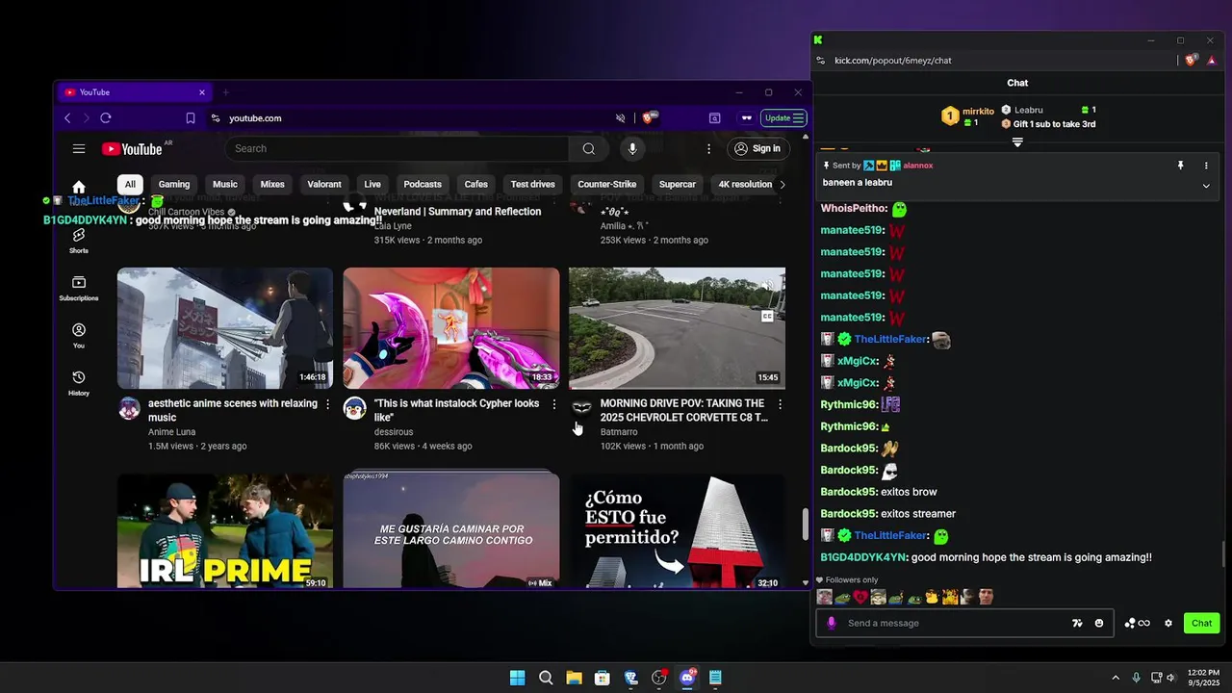This screenshot has height=693, width=1232.
Task: Open Discord from the taskbar
Action: (687, 678)
